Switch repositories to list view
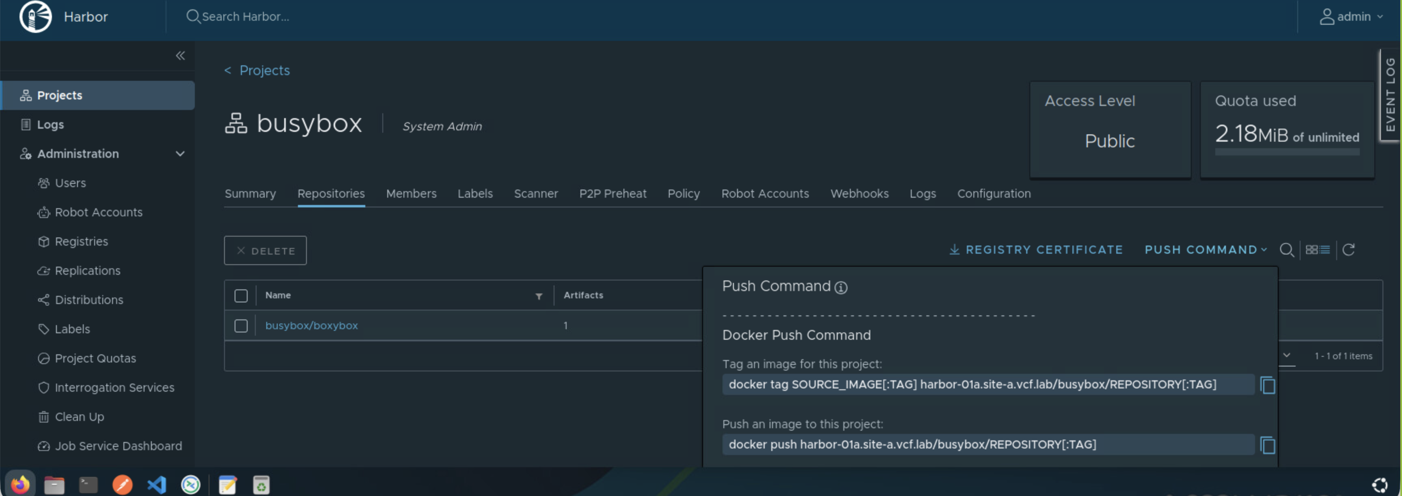The width and height of the screenshot is (1402, 496). click(x=1325, y=250)
